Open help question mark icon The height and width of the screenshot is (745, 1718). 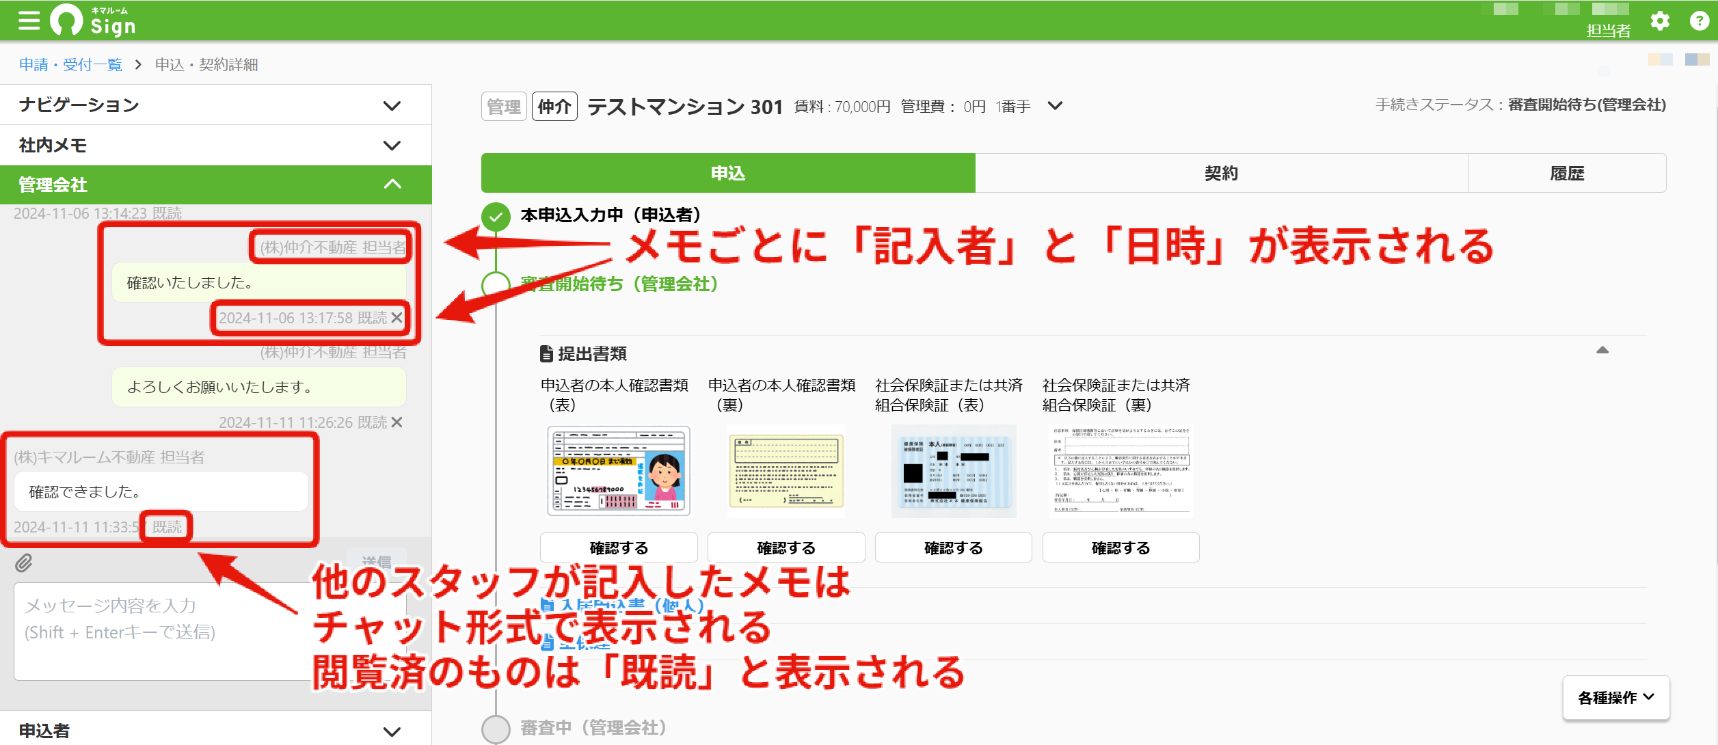1700,21
